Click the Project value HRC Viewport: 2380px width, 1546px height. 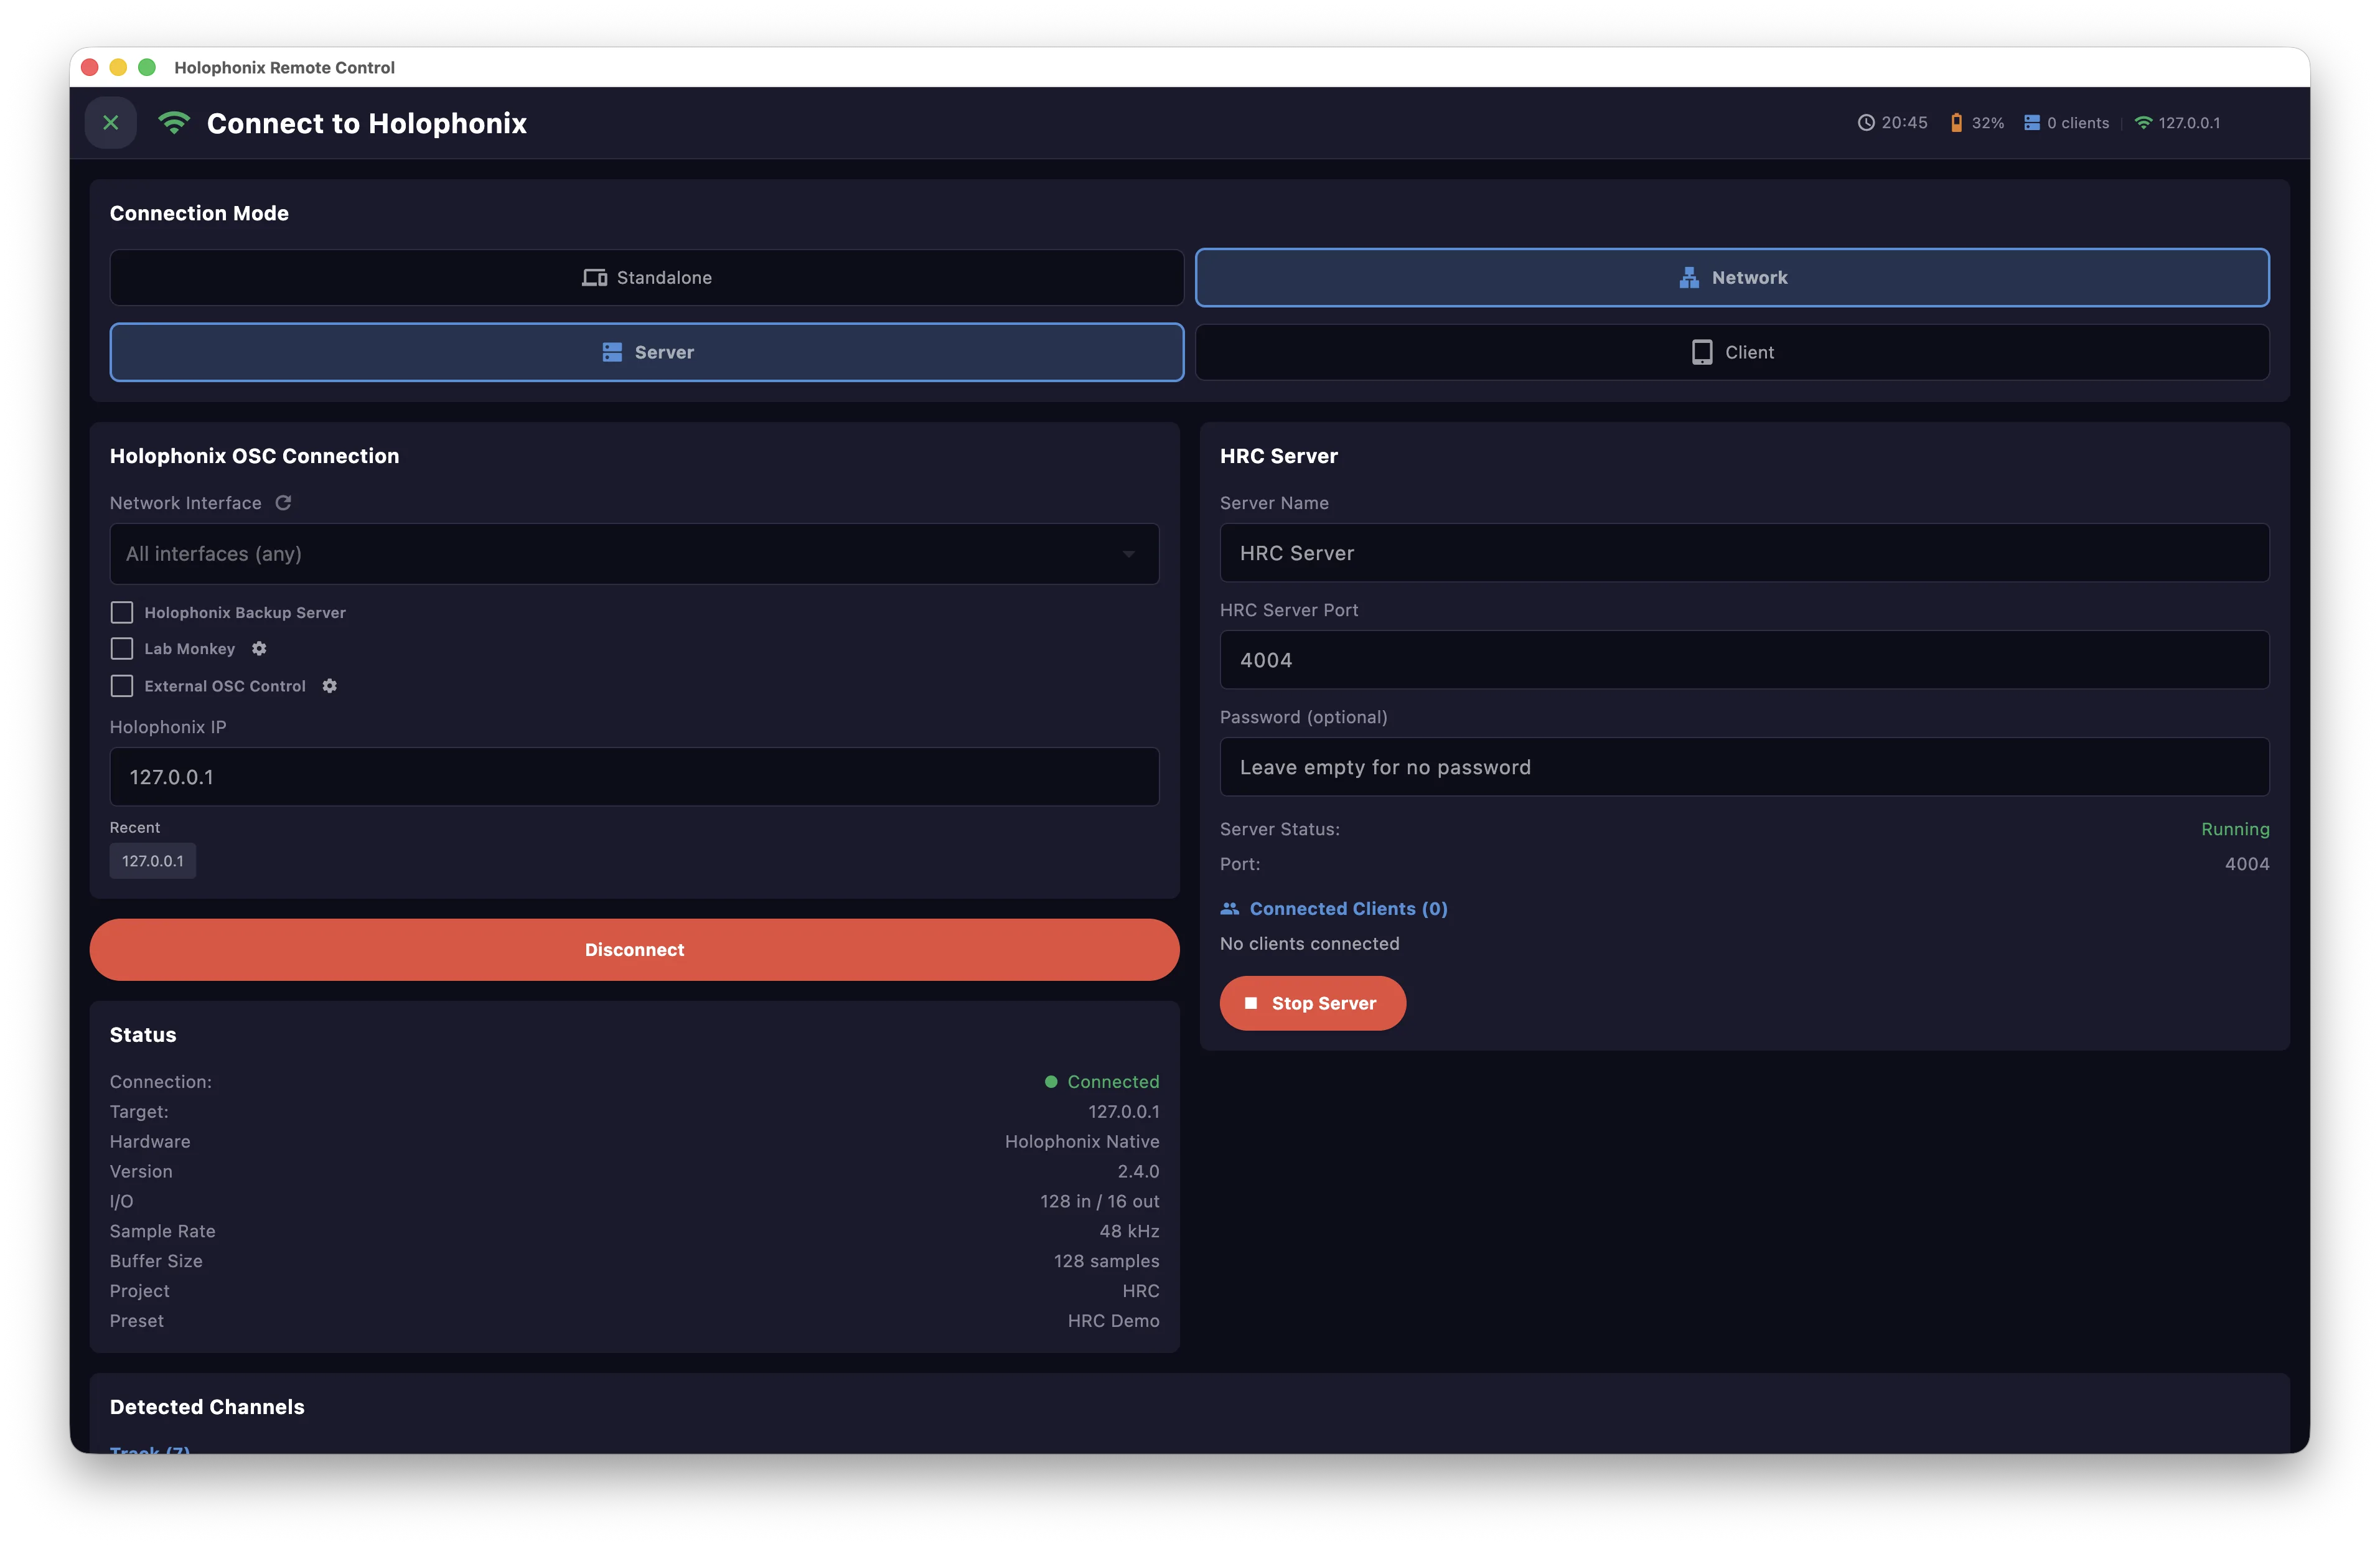(1140, 1291)
